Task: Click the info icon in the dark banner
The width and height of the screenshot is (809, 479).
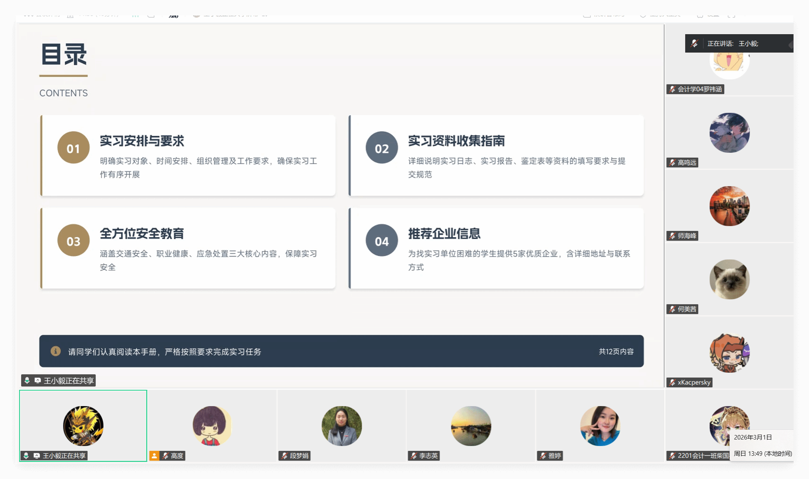Action: (x=55, y=351)
